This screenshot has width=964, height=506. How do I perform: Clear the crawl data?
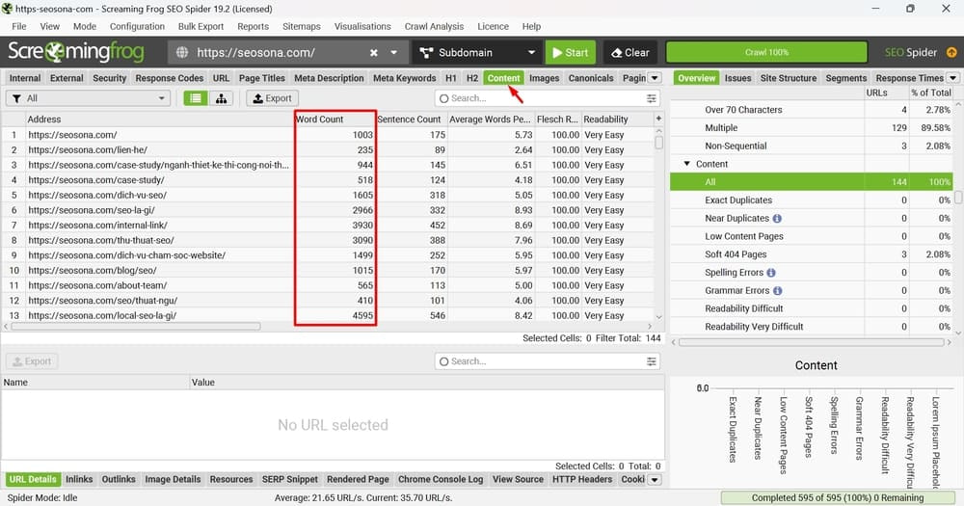[630, 53]
